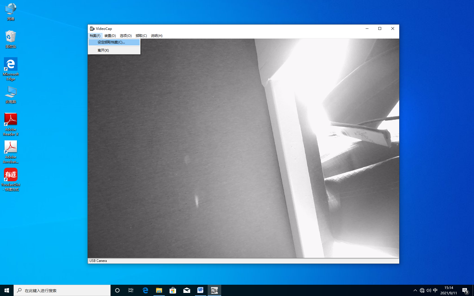This screenshot has width=474, height=296.
Task: Minimize the VideoCap window
Action: pyautogui.click(x=367, y=28)
